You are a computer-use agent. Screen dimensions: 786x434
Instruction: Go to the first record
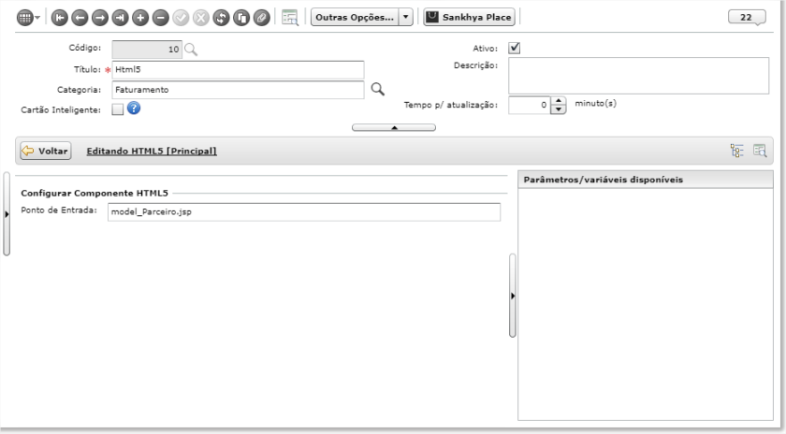(59, 18)
